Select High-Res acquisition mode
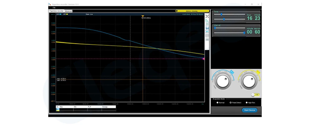 coord(251,103)
